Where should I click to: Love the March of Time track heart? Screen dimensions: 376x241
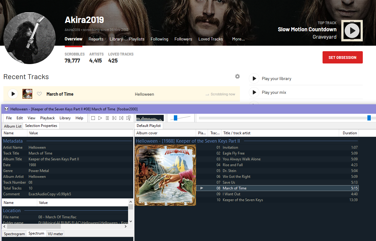pyautogui.click(x=39, y=94)
